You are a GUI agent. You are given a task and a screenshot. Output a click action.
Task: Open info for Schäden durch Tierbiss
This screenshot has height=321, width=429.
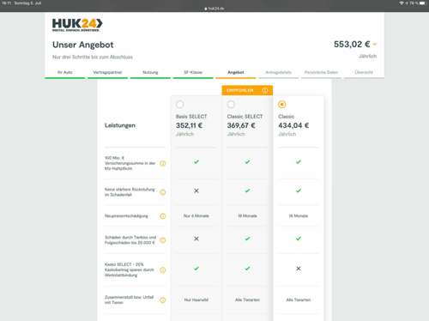click(x=163, y=240)
